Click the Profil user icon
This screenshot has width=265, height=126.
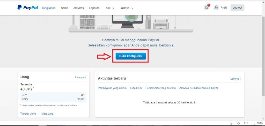point(216,8)
